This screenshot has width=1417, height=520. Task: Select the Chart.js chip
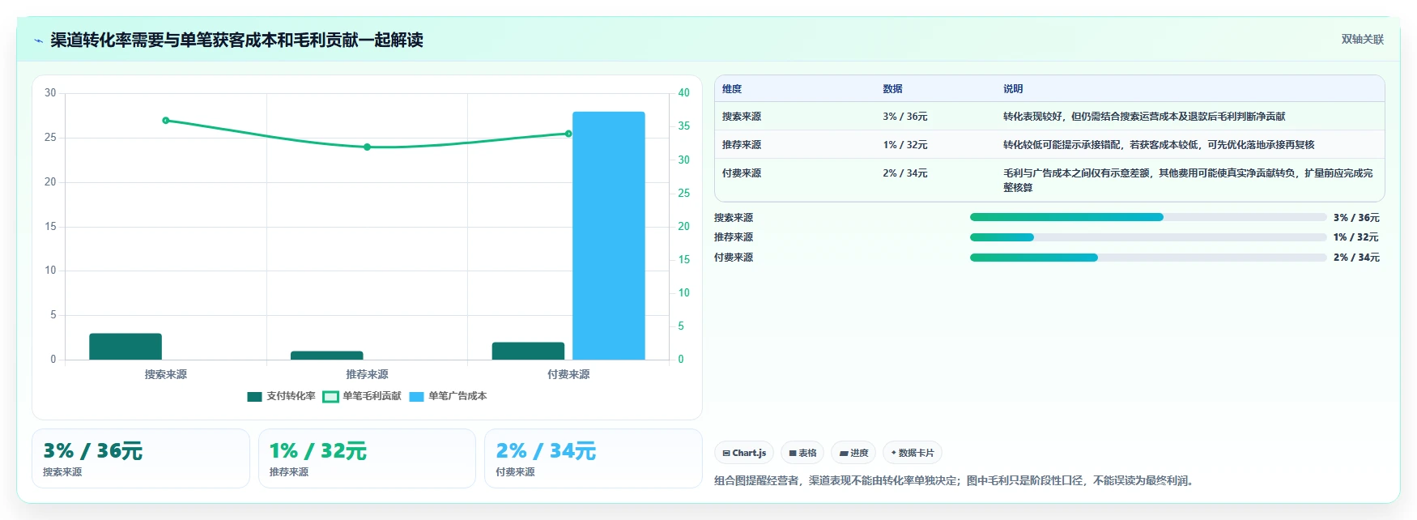point(744,453)
